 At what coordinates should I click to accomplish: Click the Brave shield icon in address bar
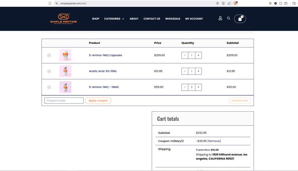coord(235,3)
